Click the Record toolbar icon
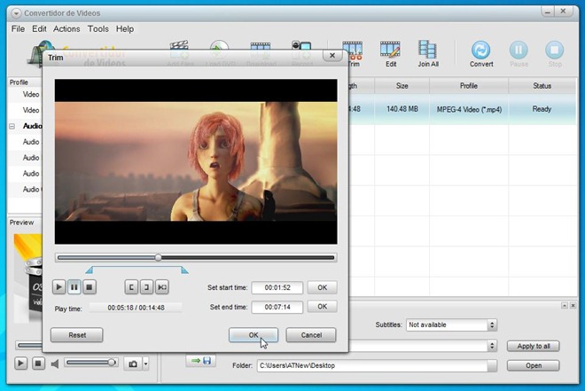The width and height of the screenshot is (585, 391). click(302, 54)
